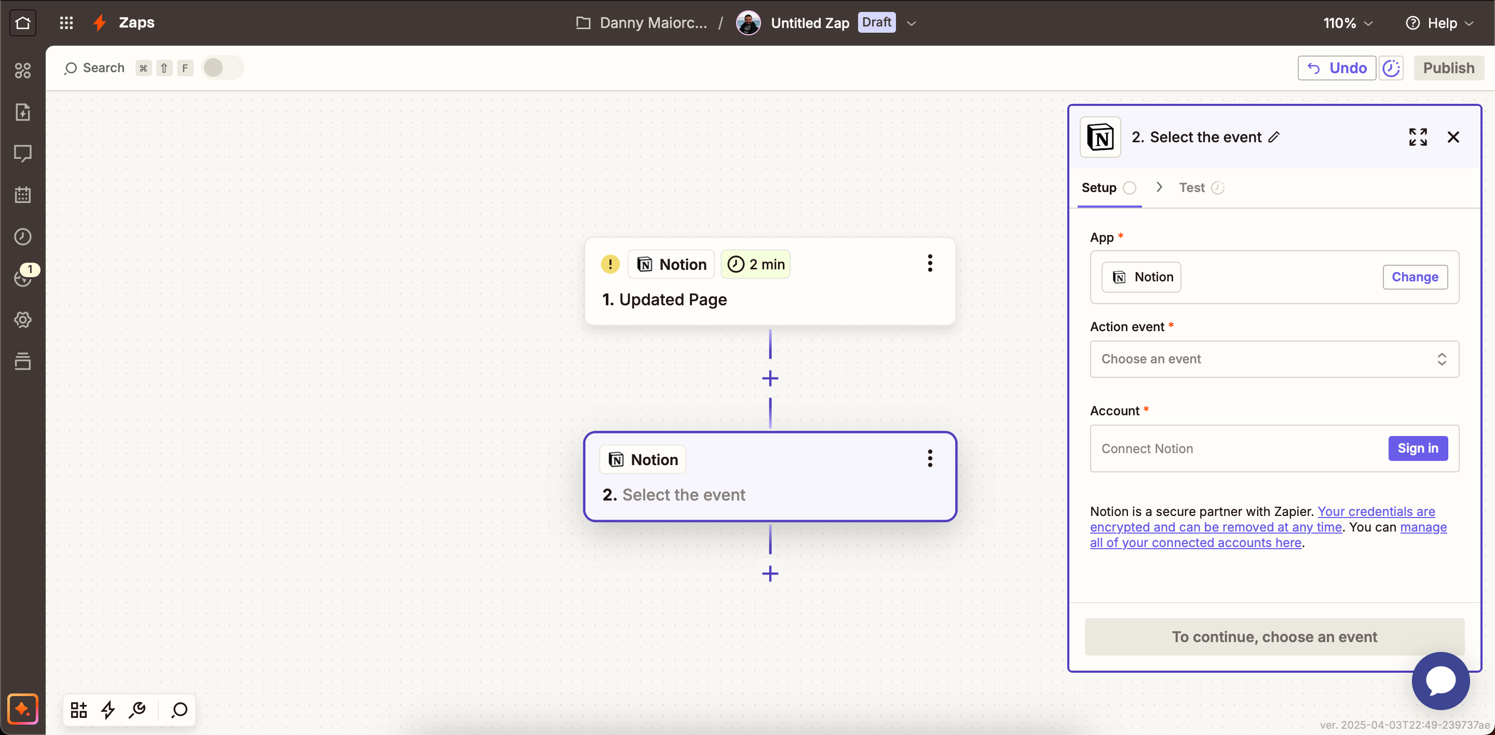
Task: Click the lightning bolt icon in bottom toolbar
Action: (x=108, y=710)
